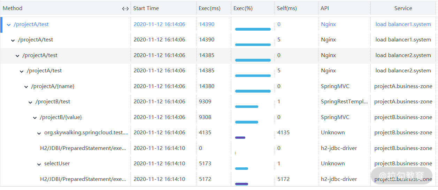
Task: Click the Exec(%) column header
Action: (x=243, y=8)
